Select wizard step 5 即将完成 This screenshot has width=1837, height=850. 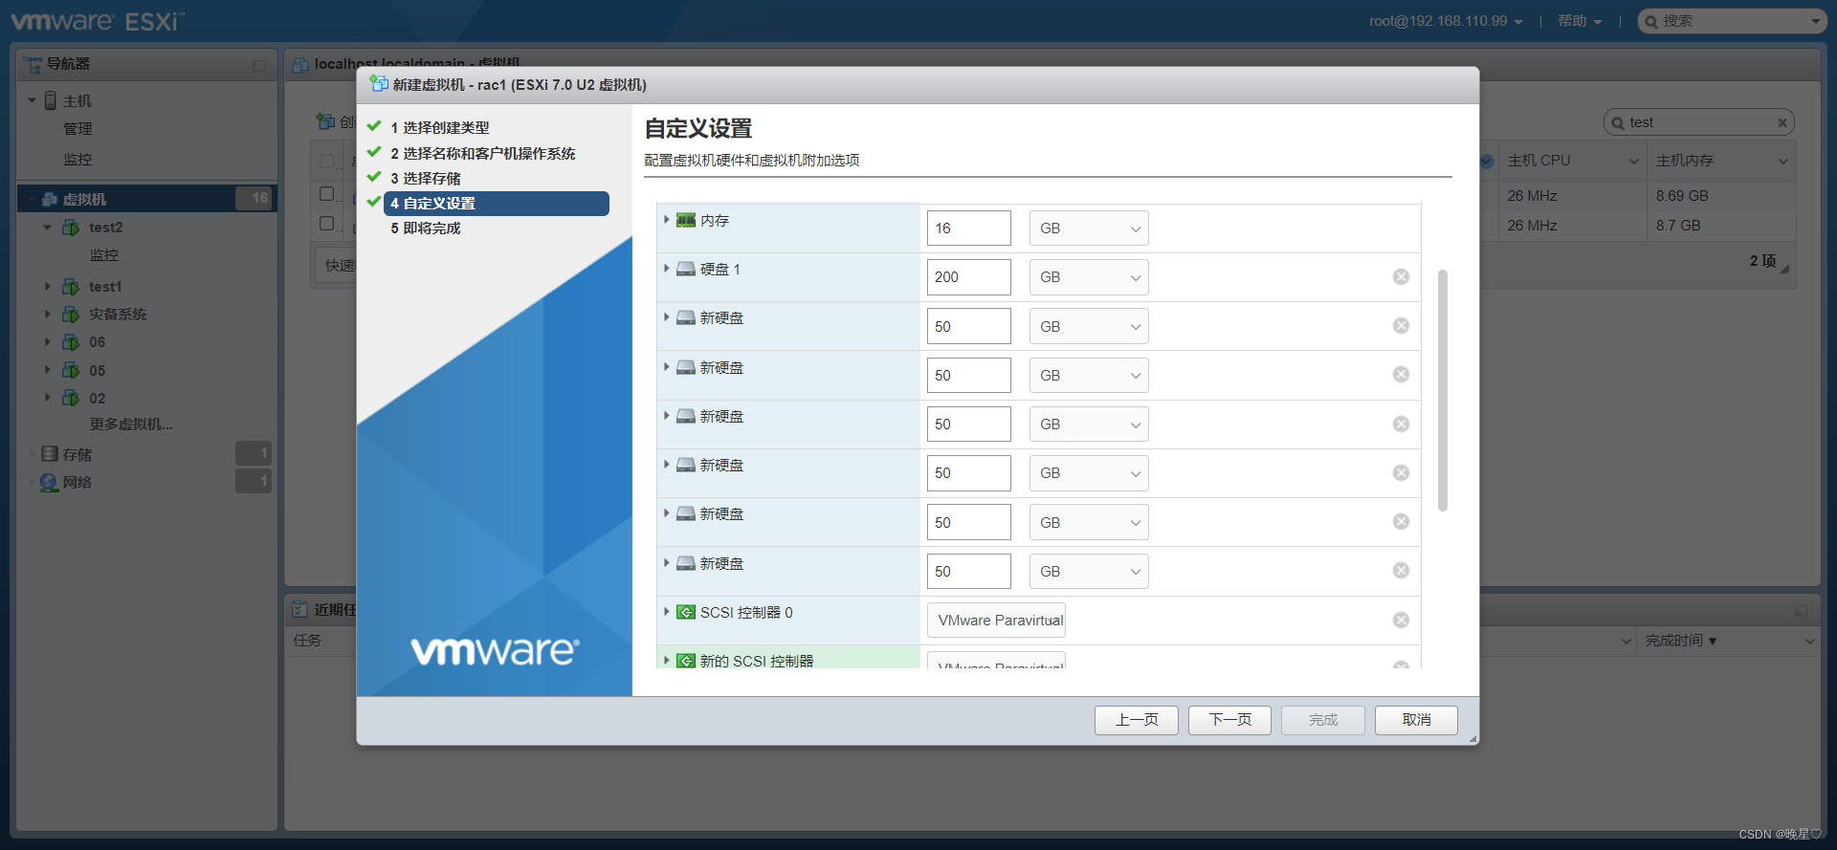click(425, 229)
